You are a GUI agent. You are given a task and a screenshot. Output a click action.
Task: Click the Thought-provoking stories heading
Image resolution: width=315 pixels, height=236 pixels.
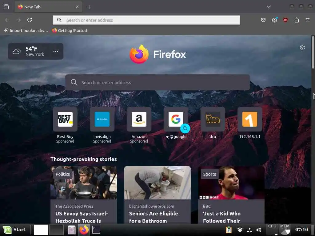coord(84,159)
